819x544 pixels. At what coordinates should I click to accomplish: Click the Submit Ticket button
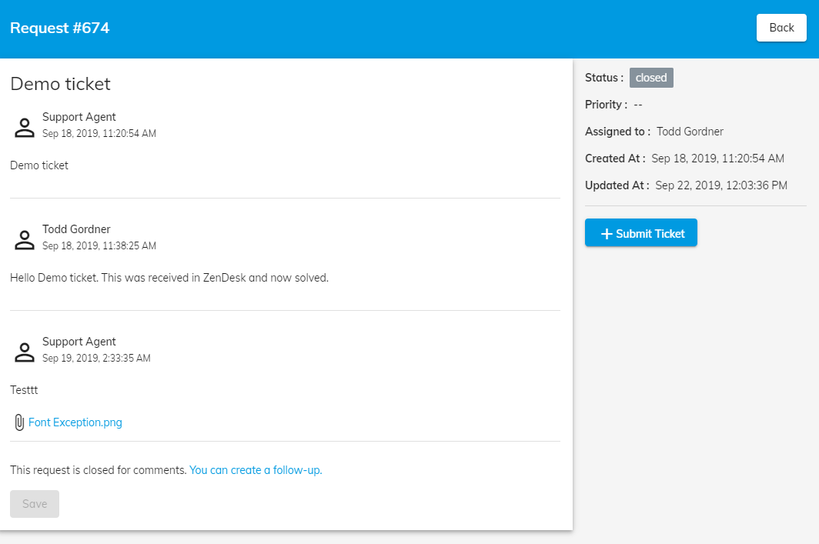click(x=641, y=233)
